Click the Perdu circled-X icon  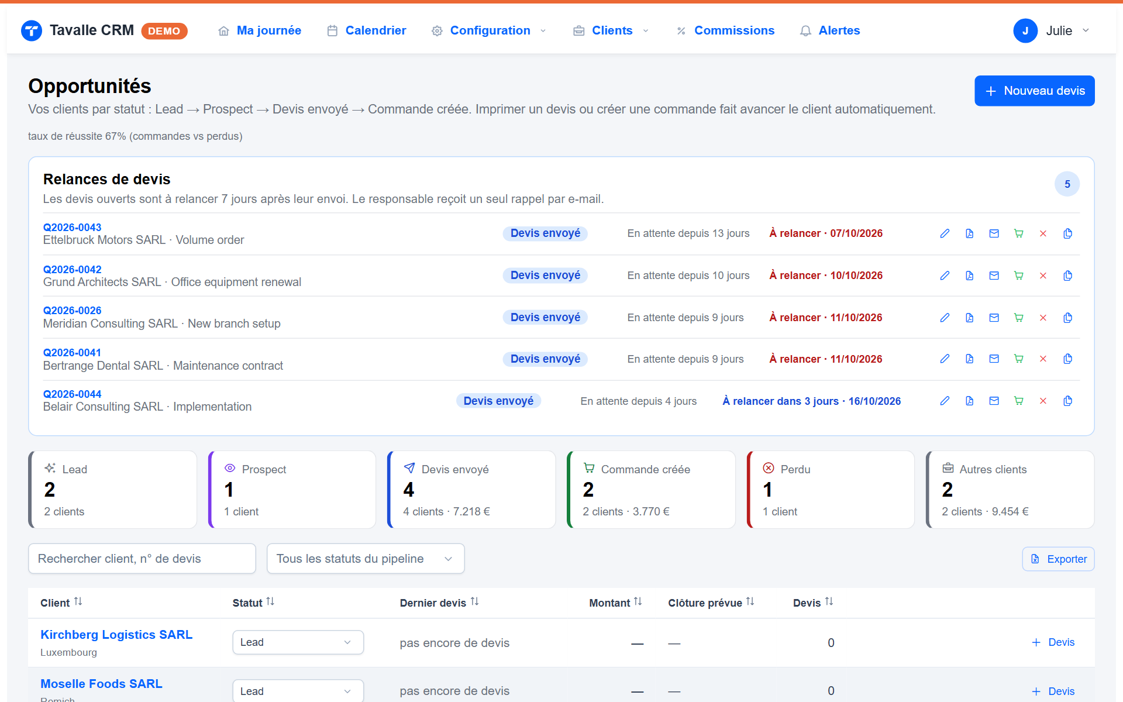769,468
